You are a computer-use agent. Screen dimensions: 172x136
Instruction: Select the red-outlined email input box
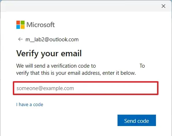pos(85,88)
